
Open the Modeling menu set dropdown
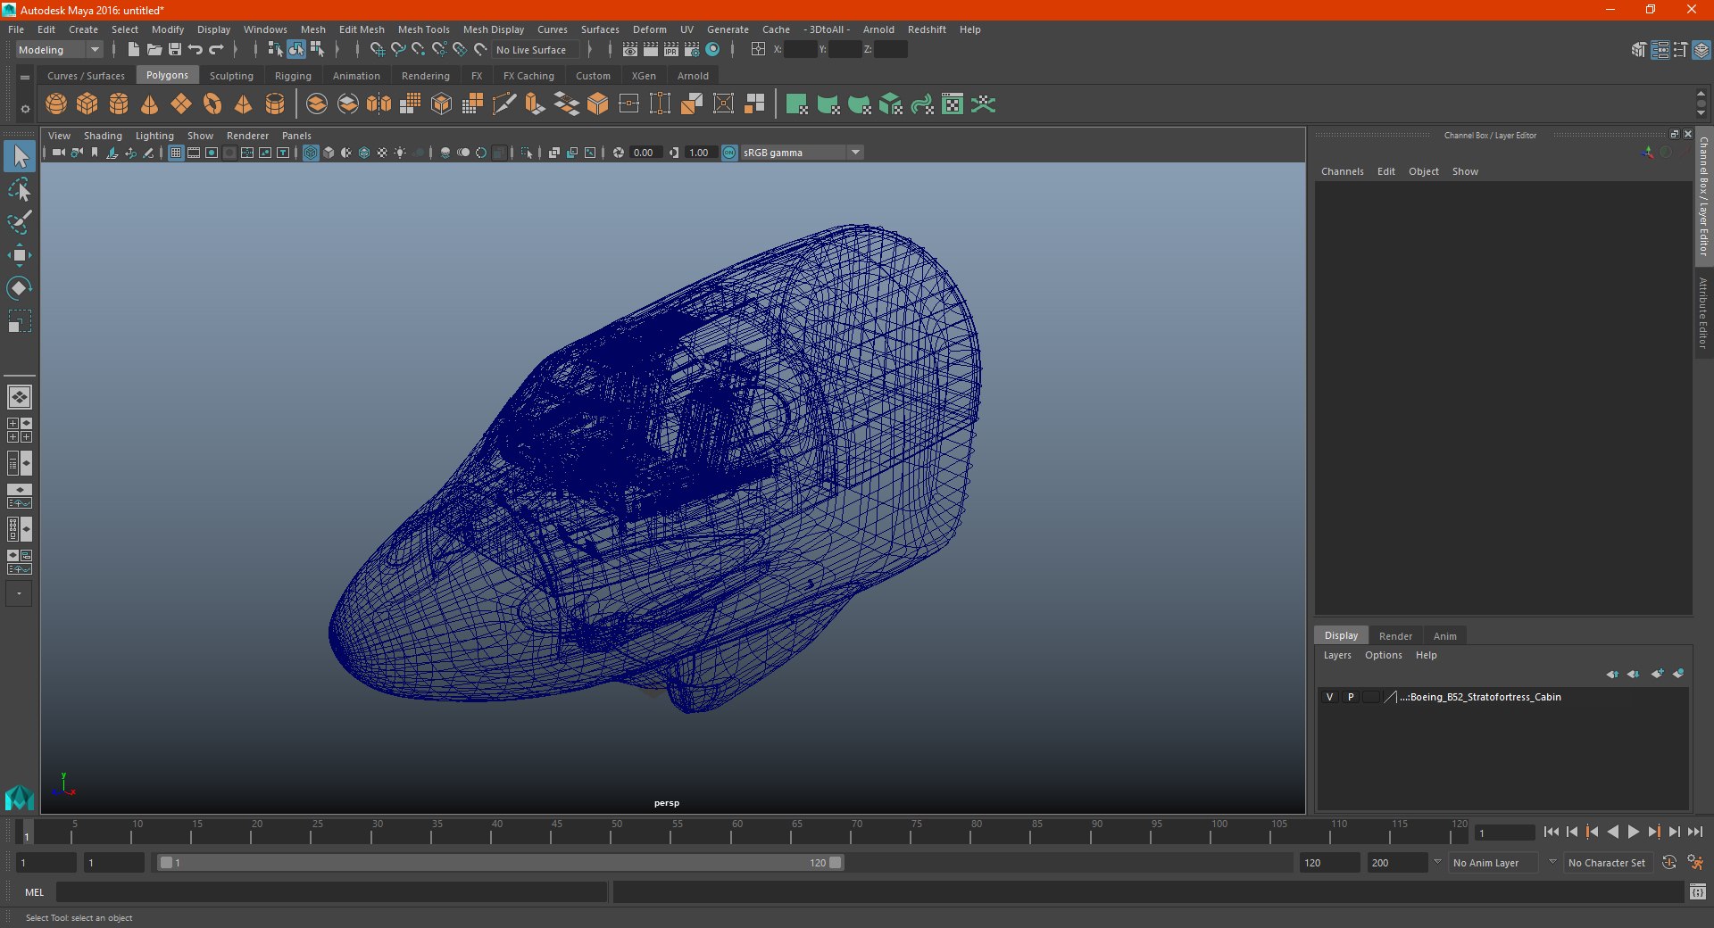(60, 50)
